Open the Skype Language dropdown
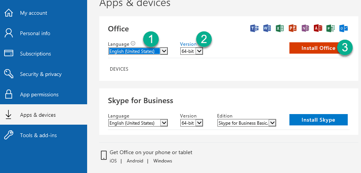The width and height of the screenshot is (361, 173). (138, 123)
